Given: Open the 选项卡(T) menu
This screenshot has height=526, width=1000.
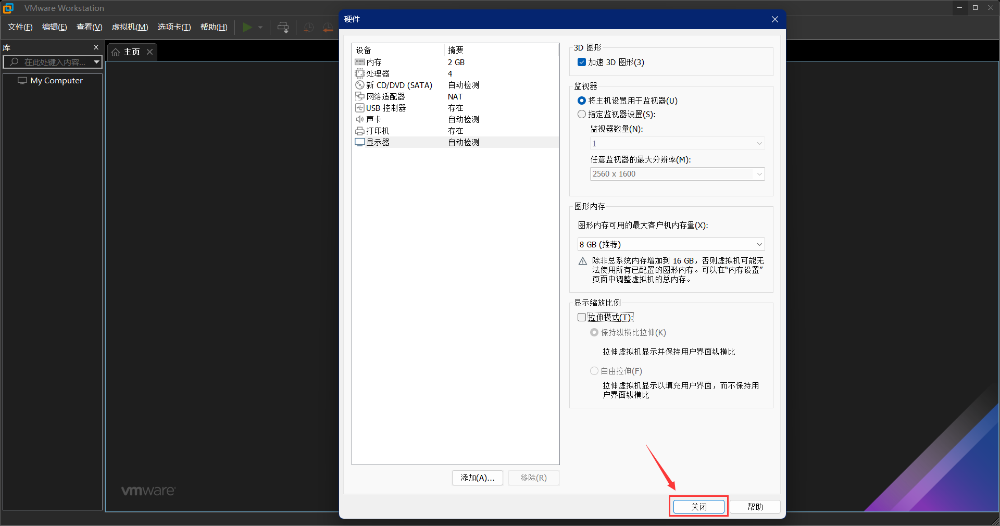Looking at the screenshot, I should pyautogui.click(x=174, y=27).
